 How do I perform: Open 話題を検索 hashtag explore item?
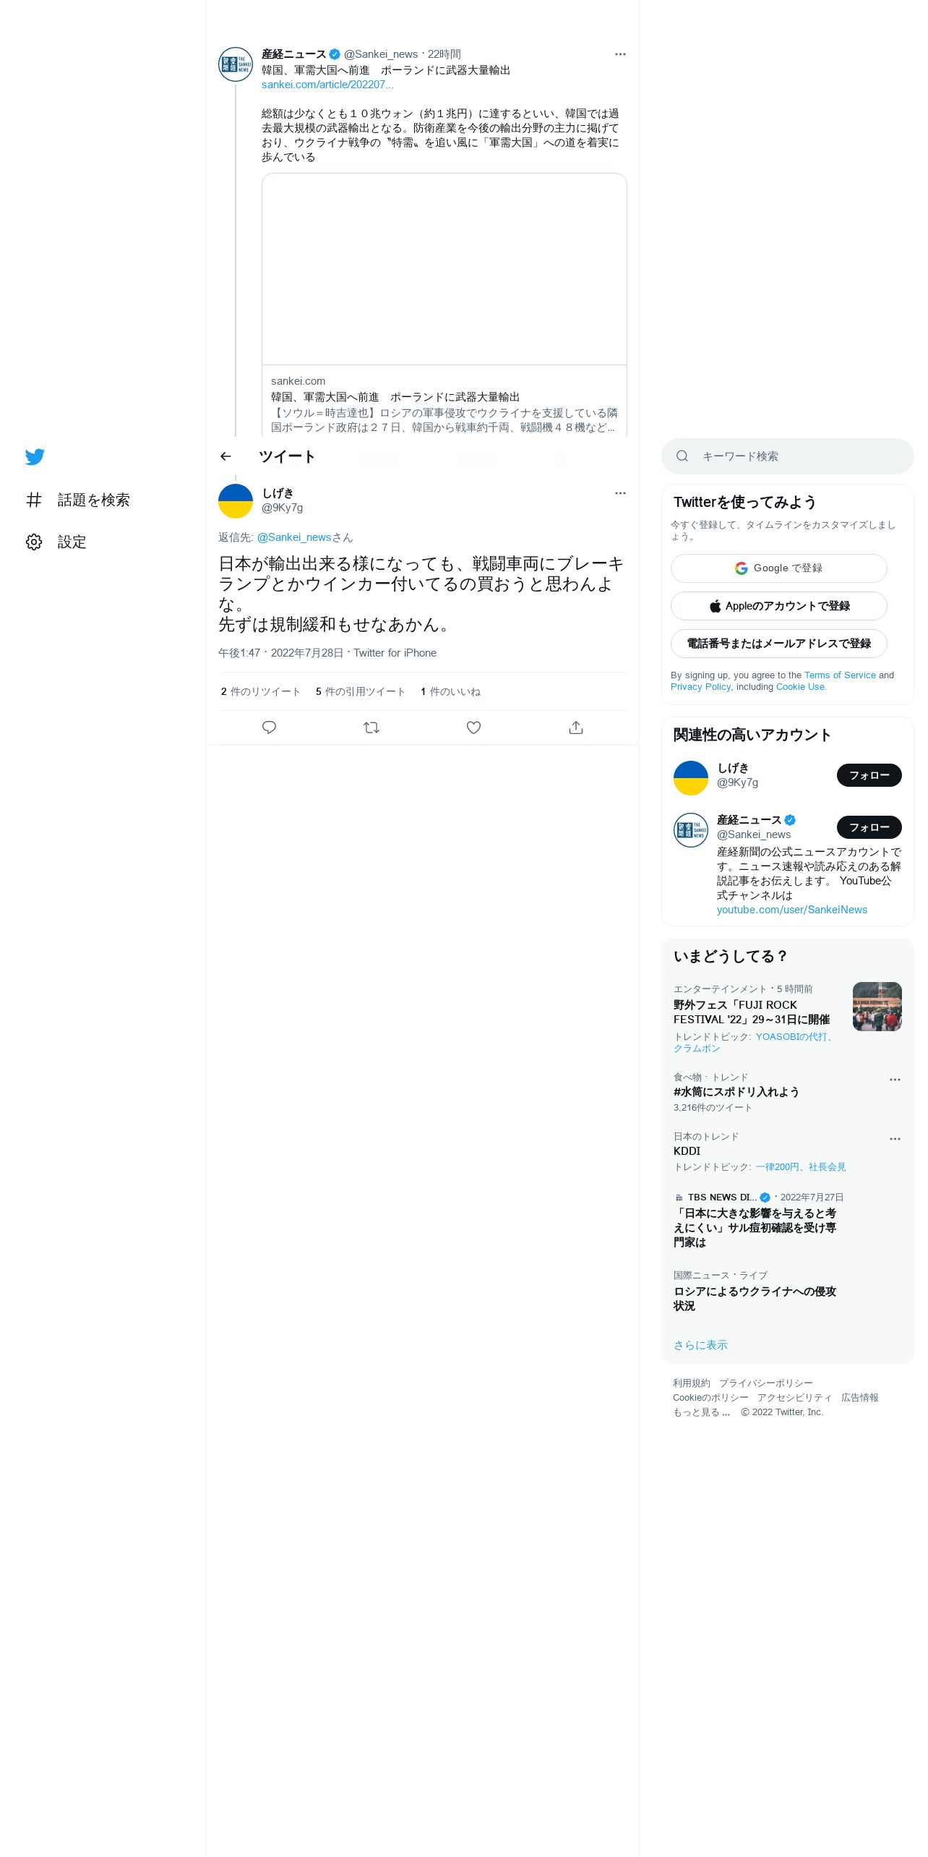tap(78, 500)
